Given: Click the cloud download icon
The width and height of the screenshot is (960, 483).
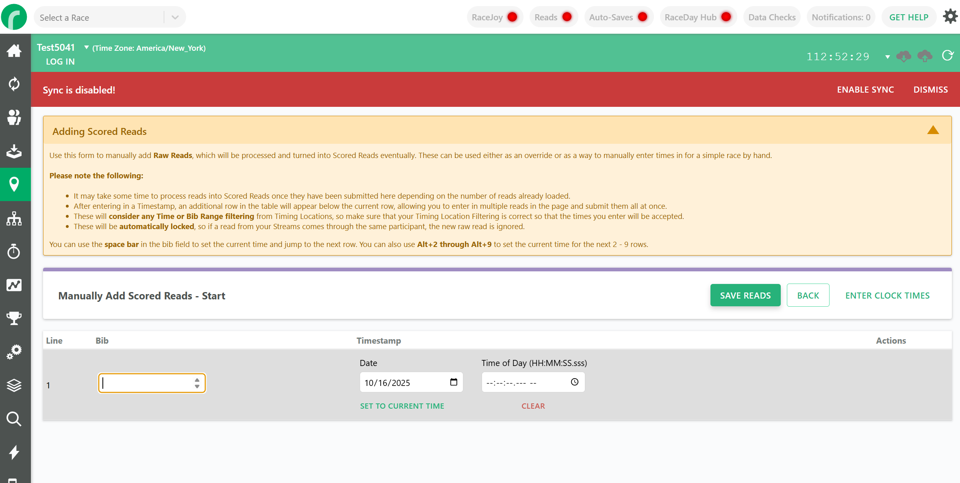Looking at the screenshot, I should [904, 56].
